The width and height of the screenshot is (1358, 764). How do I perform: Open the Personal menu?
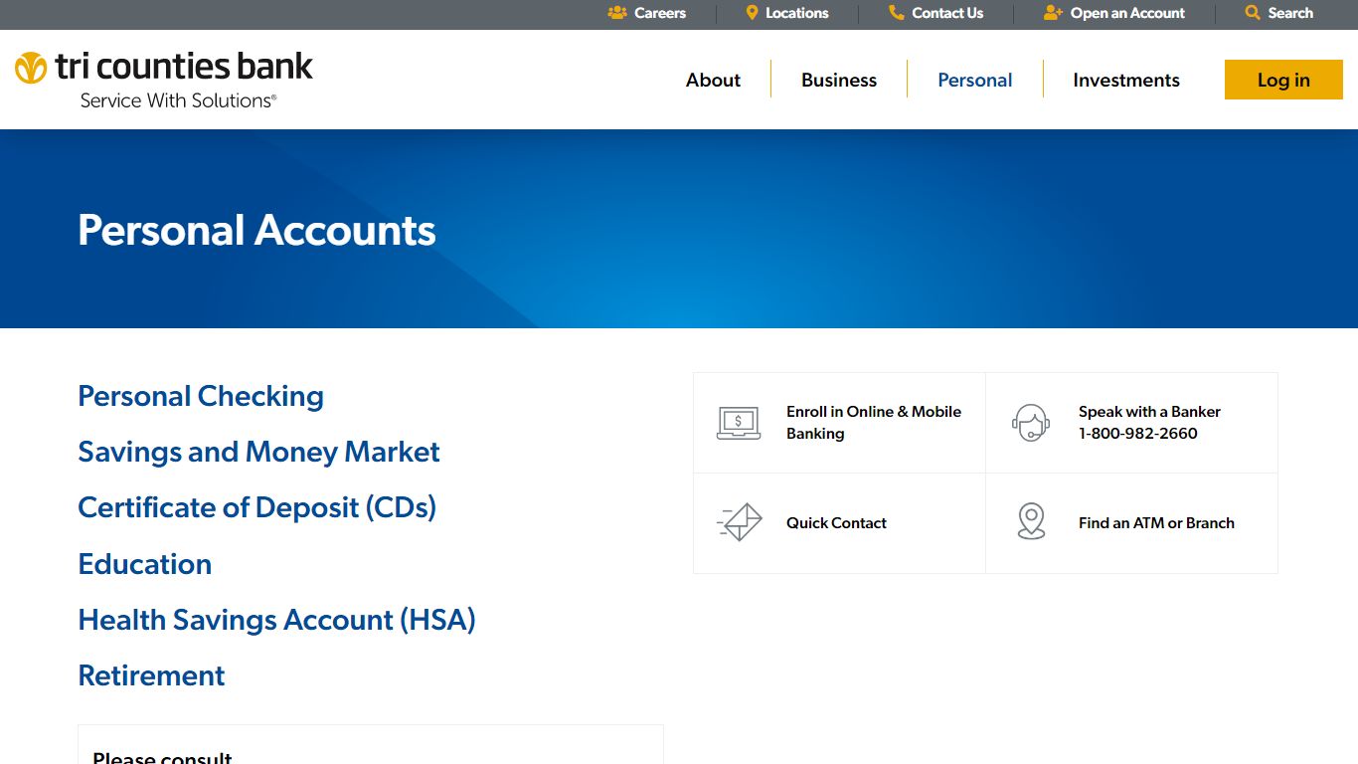(975, 80)
